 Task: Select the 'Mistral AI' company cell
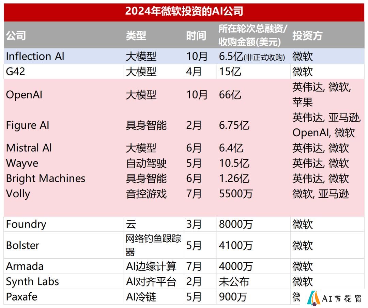29,148
